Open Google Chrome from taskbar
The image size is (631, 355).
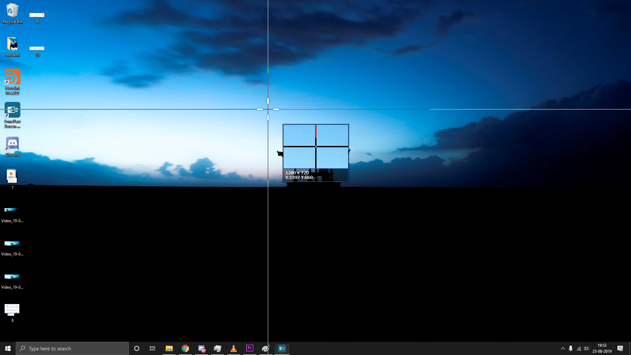pos(185,348)
